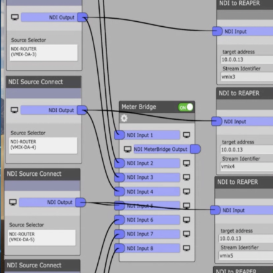Screen dimensions: 273x273
Task: Click monitor icon beside NDI Input 3
Action: 186,178
